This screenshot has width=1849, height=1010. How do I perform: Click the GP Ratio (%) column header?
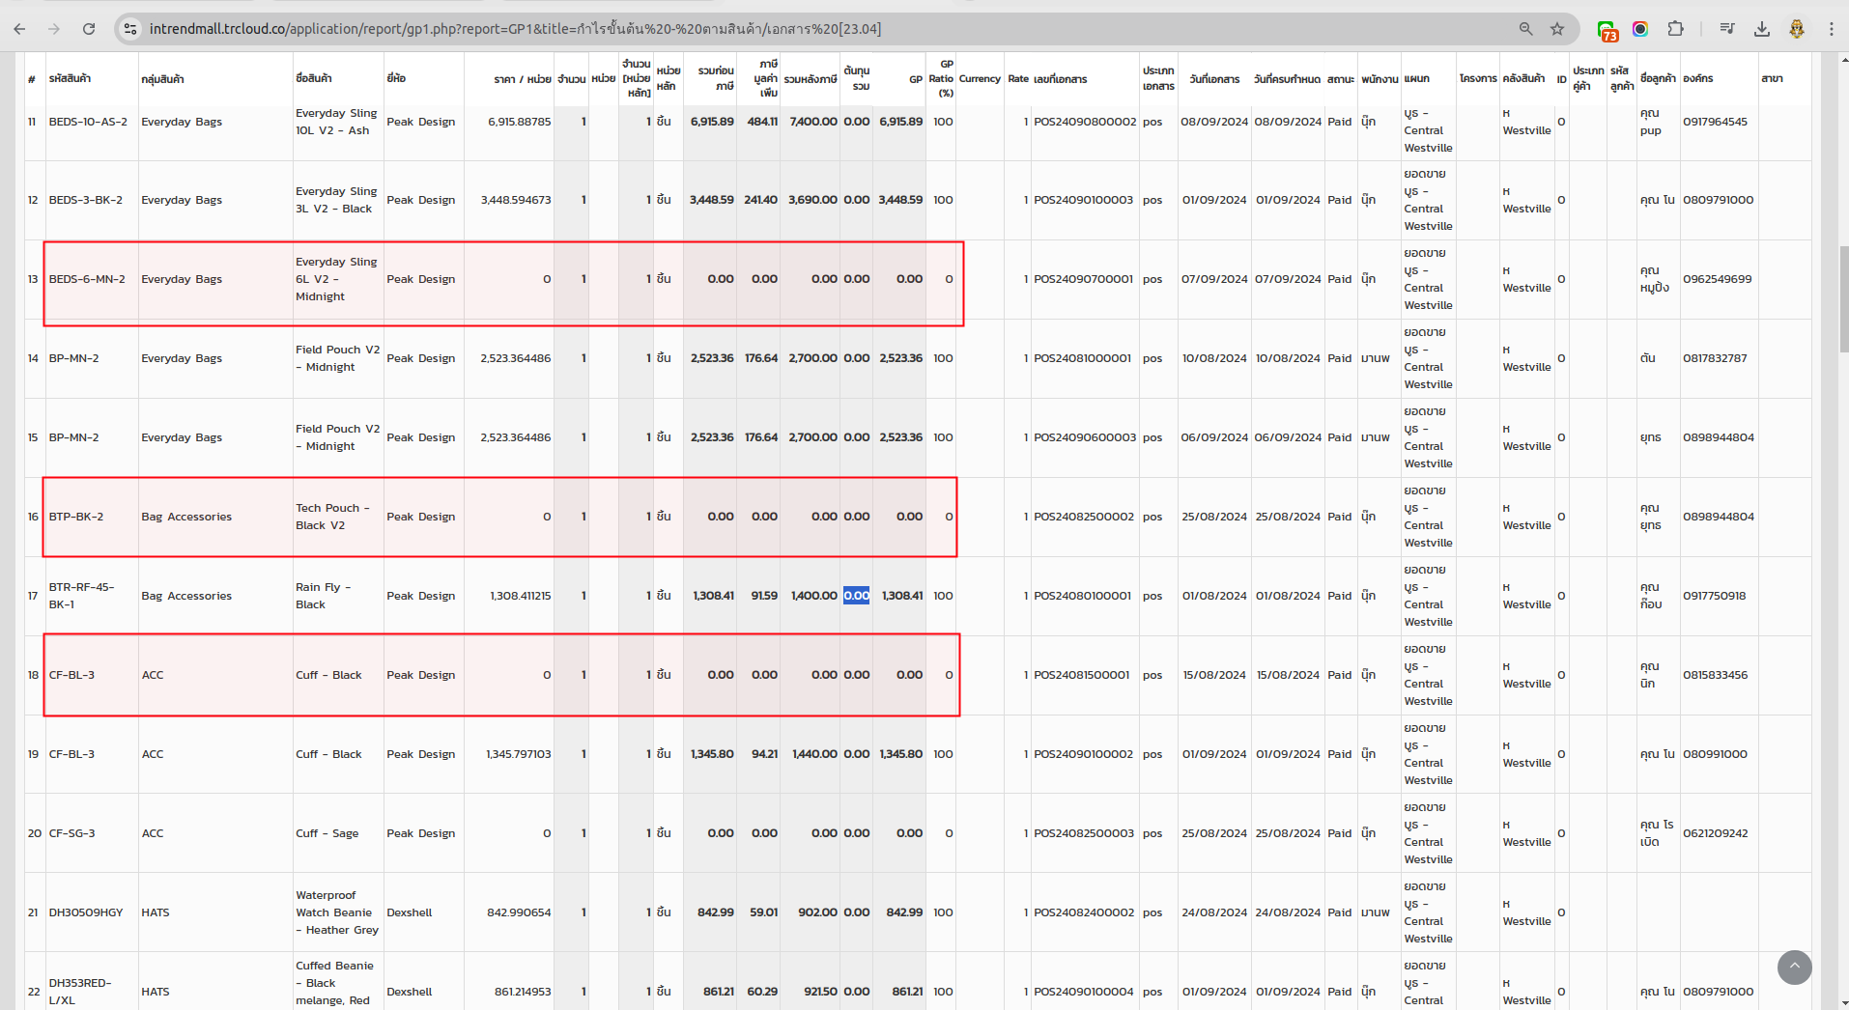[x=941, y=78]
